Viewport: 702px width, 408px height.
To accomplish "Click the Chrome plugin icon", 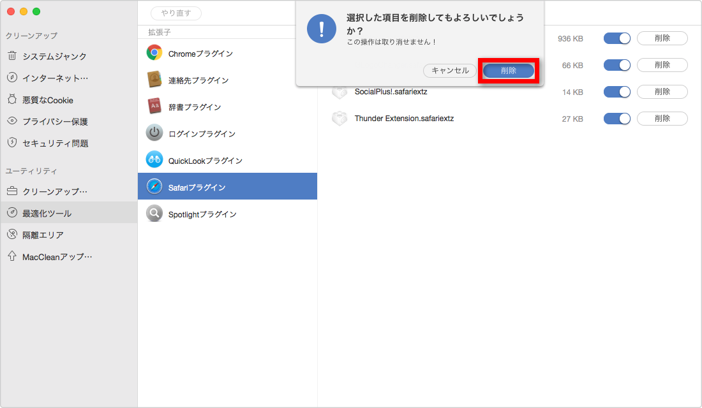I will tap(154, 53).
